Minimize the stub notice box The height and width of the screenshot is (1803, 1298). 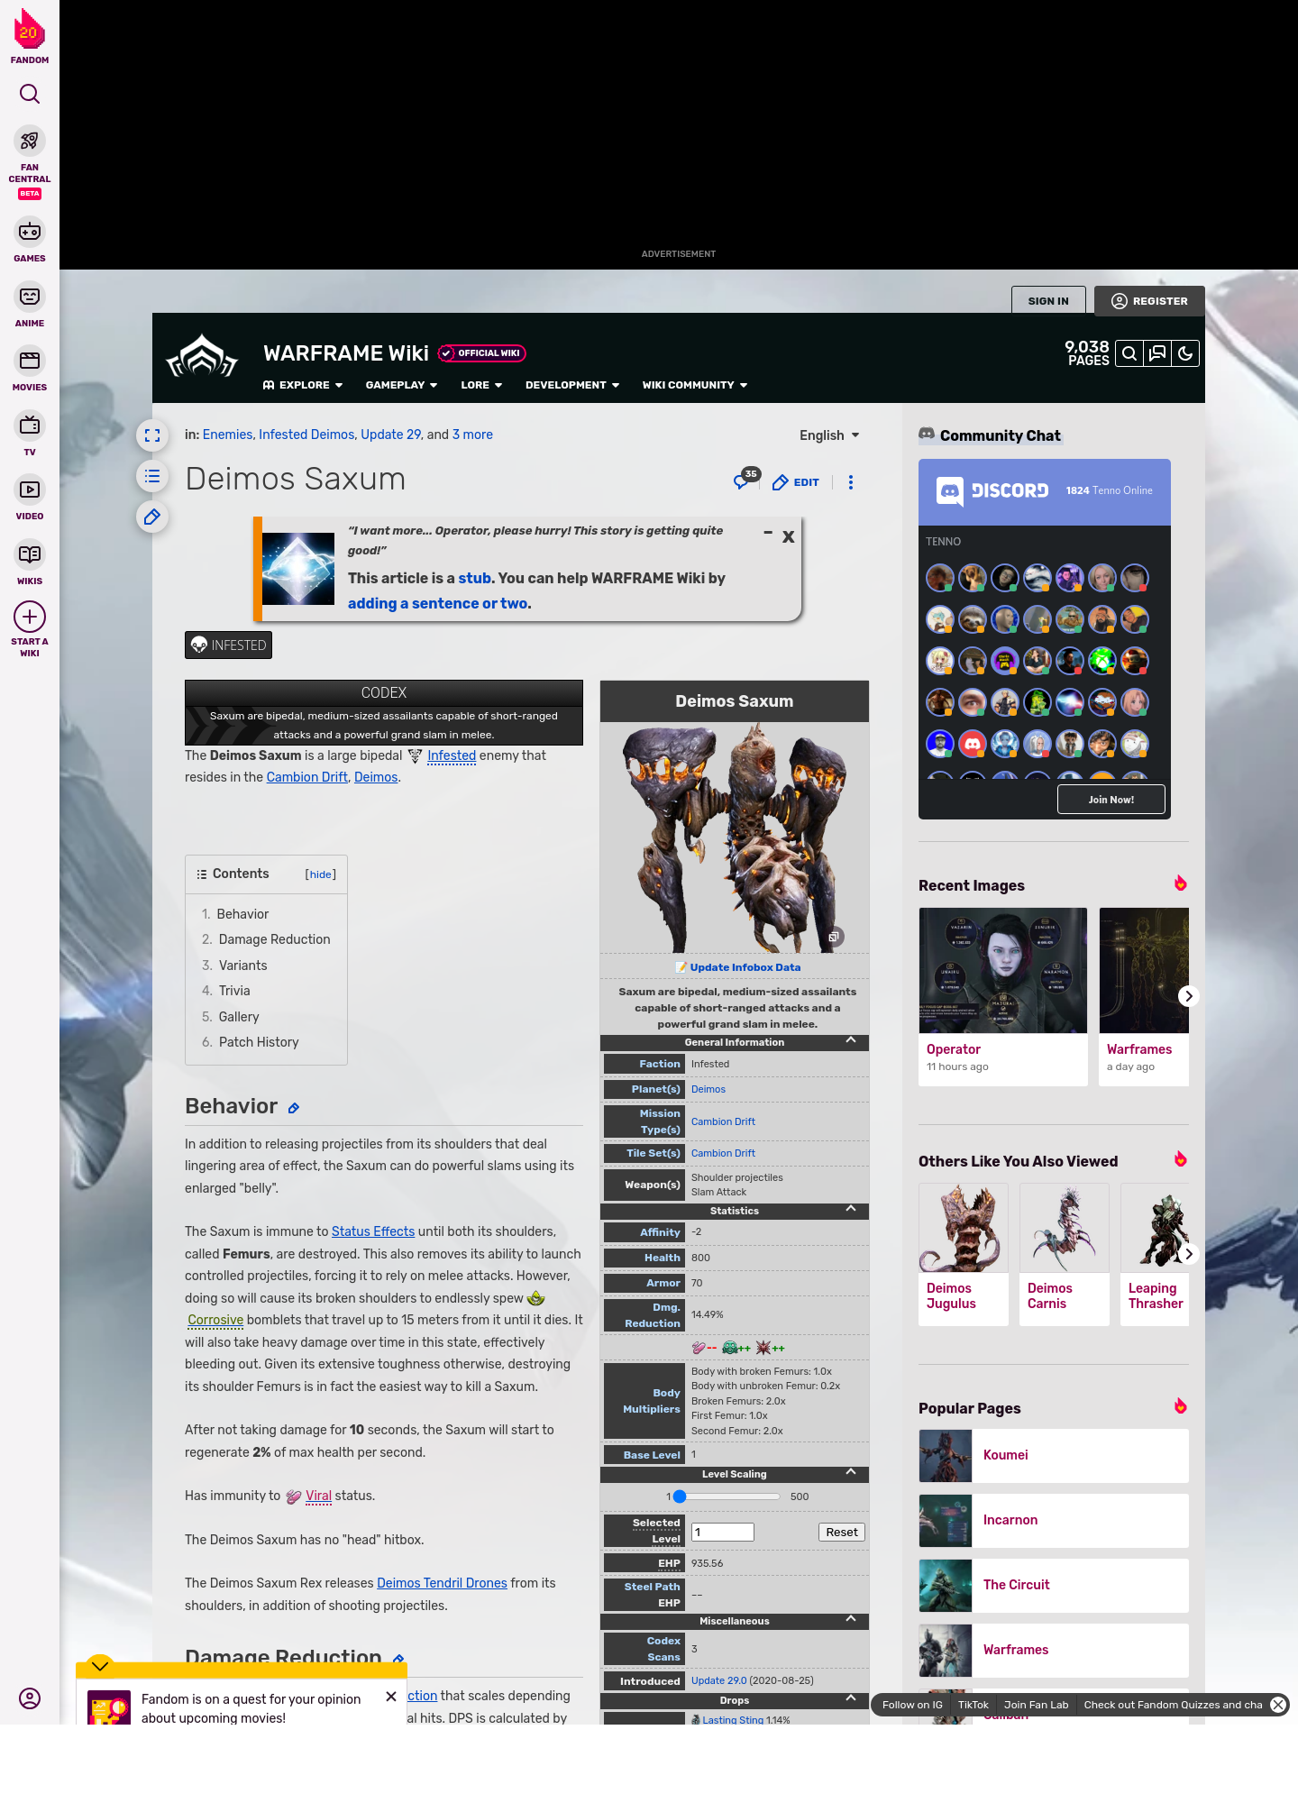[768, 533]
